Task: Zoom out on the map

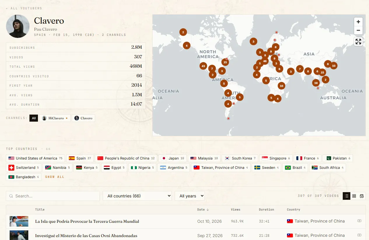Action: [358, 30]
